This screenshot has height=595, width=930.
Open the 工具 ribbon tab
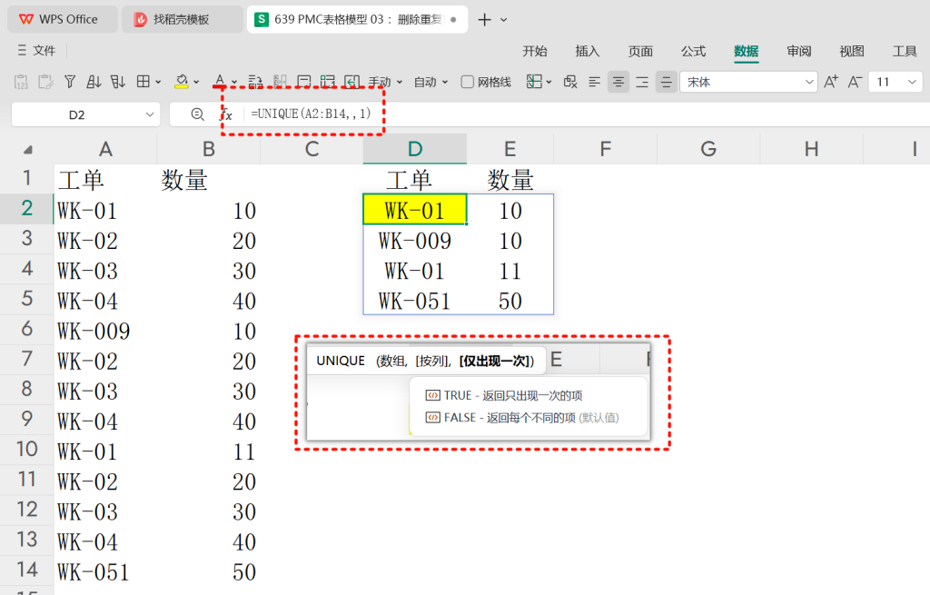point(905,51)
